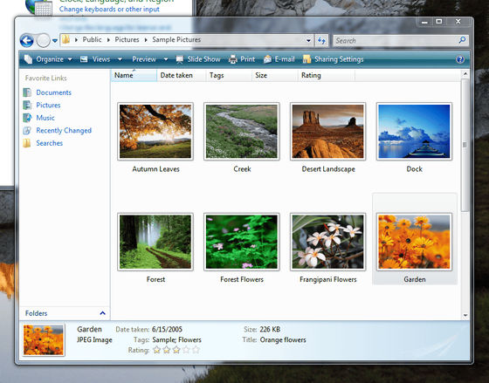
Task: Select the Dock thumbnail
Action: click(x=414, y=132)
